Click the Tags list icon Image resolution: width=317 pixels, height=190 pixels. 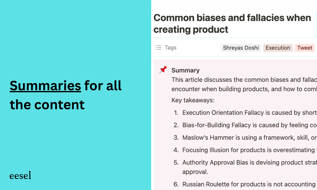tap(158, 47)
